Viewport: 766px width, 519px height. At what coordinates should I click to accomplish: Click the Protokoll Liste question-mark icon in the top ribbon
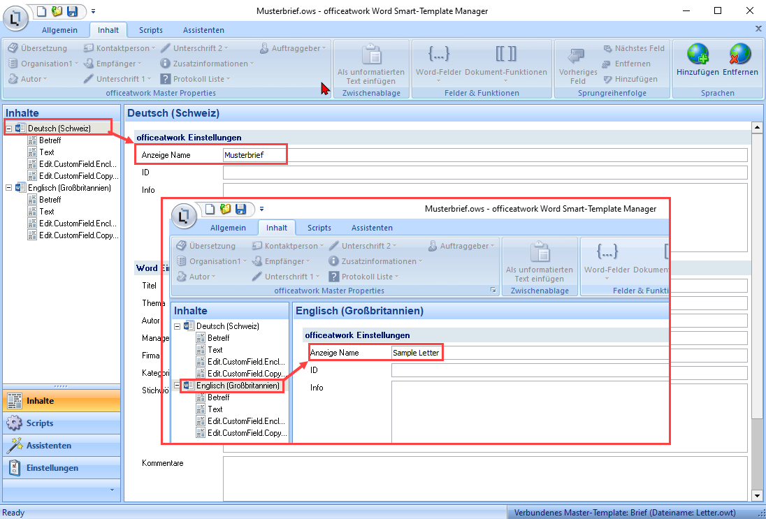pyautogui.click(x=165, y=79)
